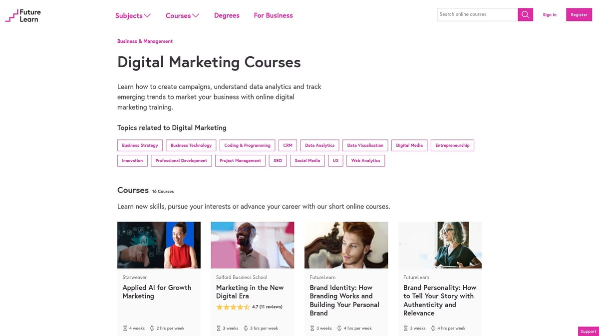Screen dimensions: 599x336
Task: Click the stopwatch icon on Brand Personality card
Action: pyautogui.click(x=433, y=329)
